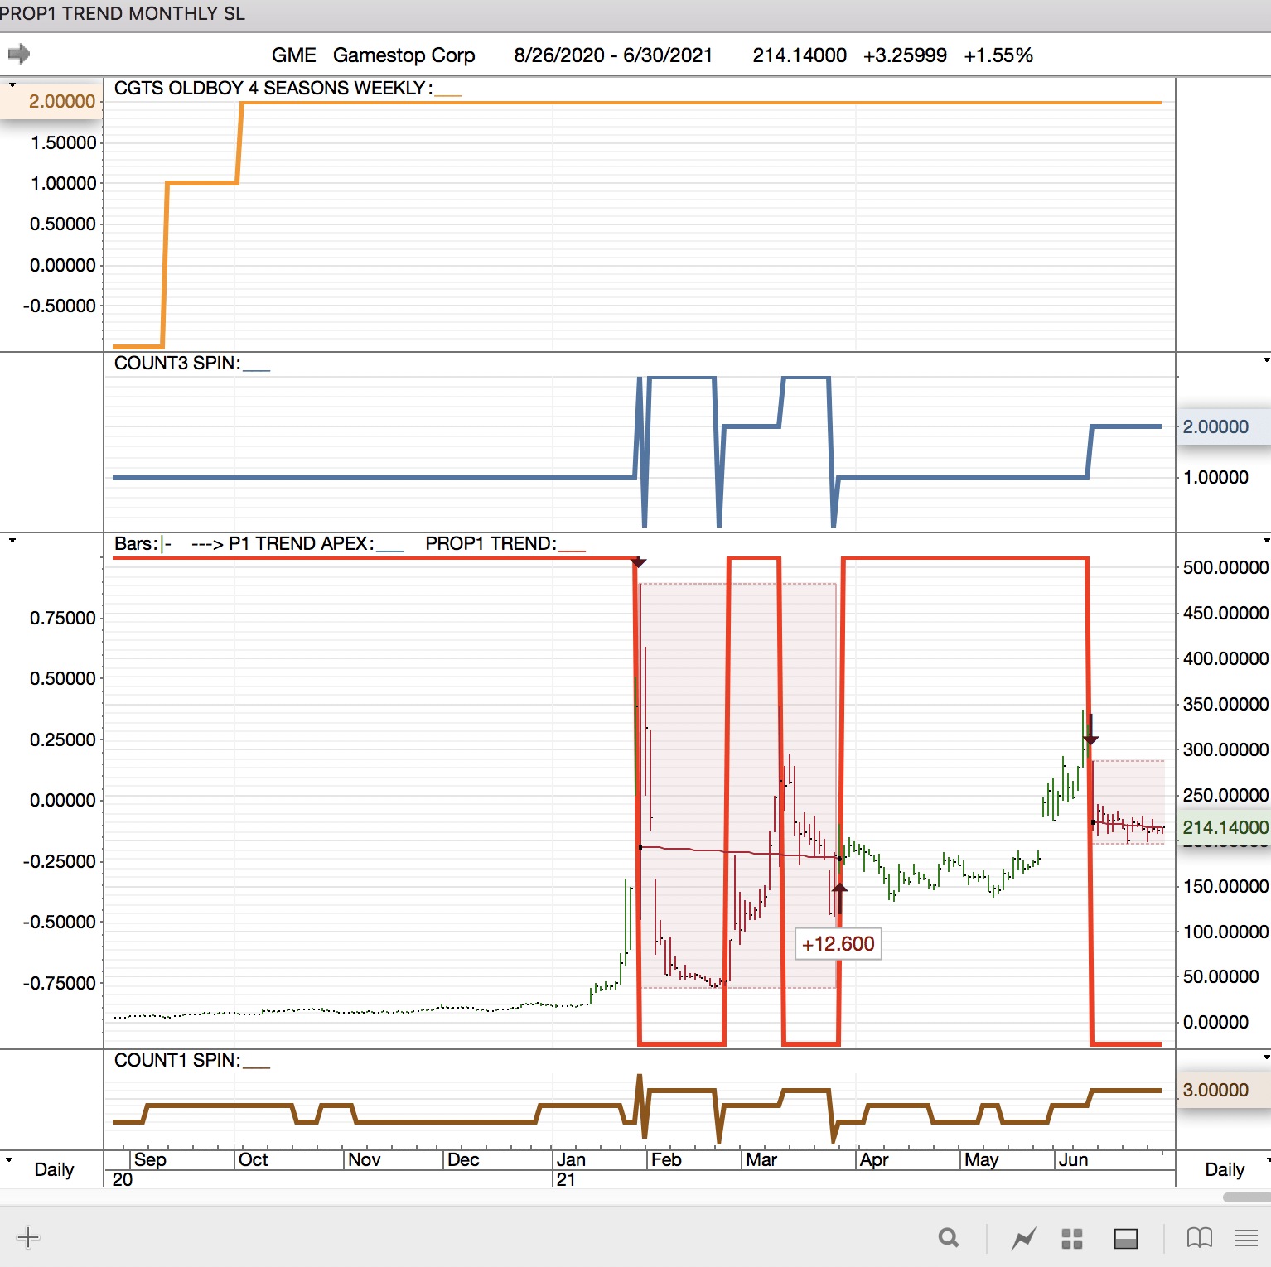Click the gray forward arrow icon

point(19,55)
